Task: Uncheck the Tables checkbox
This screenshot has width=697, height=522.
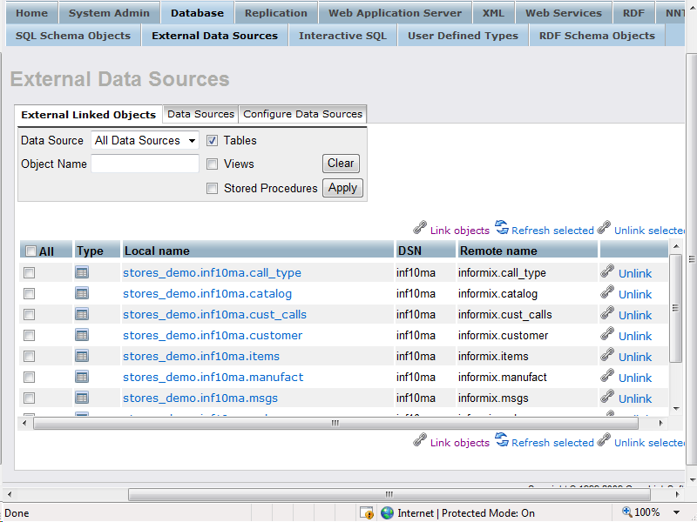Action: pyautogui.click(x=212, y=141)
